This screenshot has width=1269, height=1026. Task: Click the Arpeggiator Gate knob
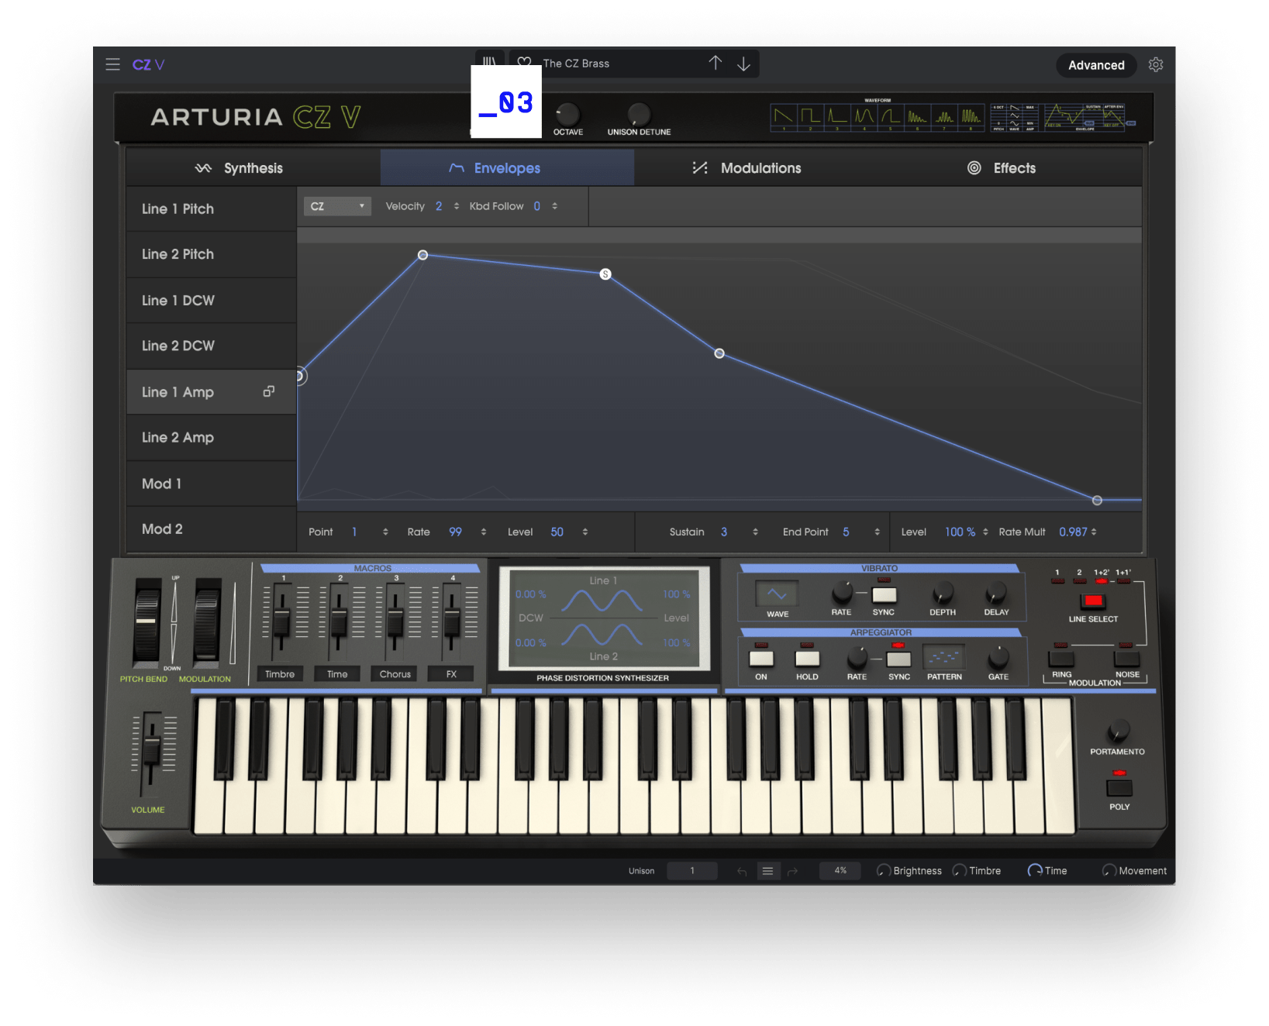tap(998, 658)
